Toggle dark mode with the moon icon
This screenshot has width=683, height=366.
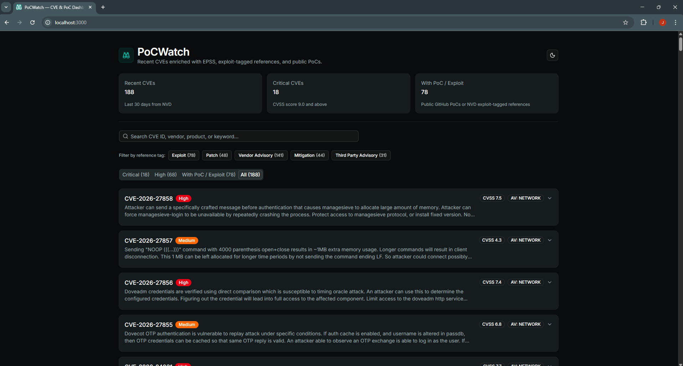553,55
